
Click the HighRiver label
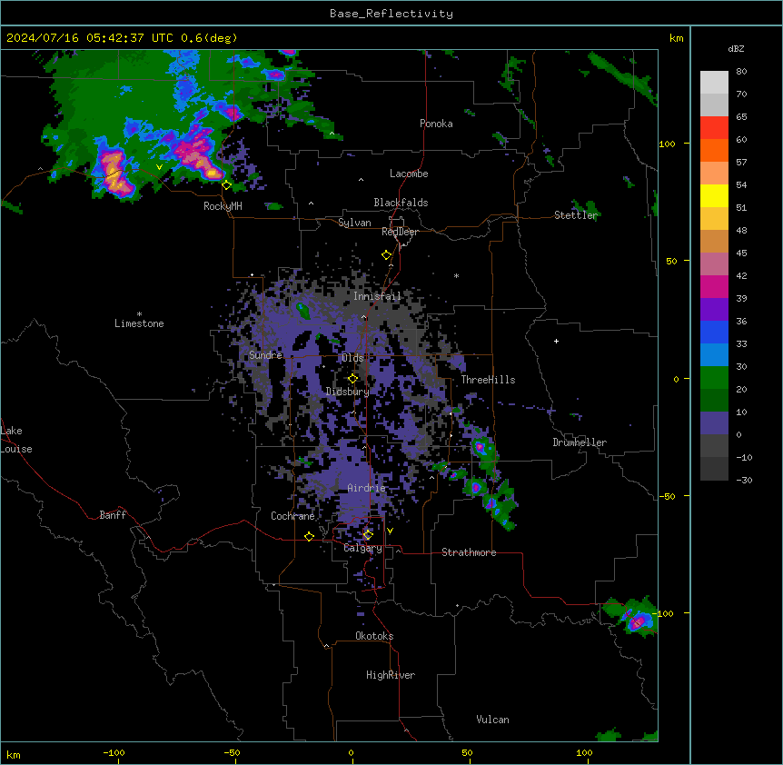click(x=391, y=675)
